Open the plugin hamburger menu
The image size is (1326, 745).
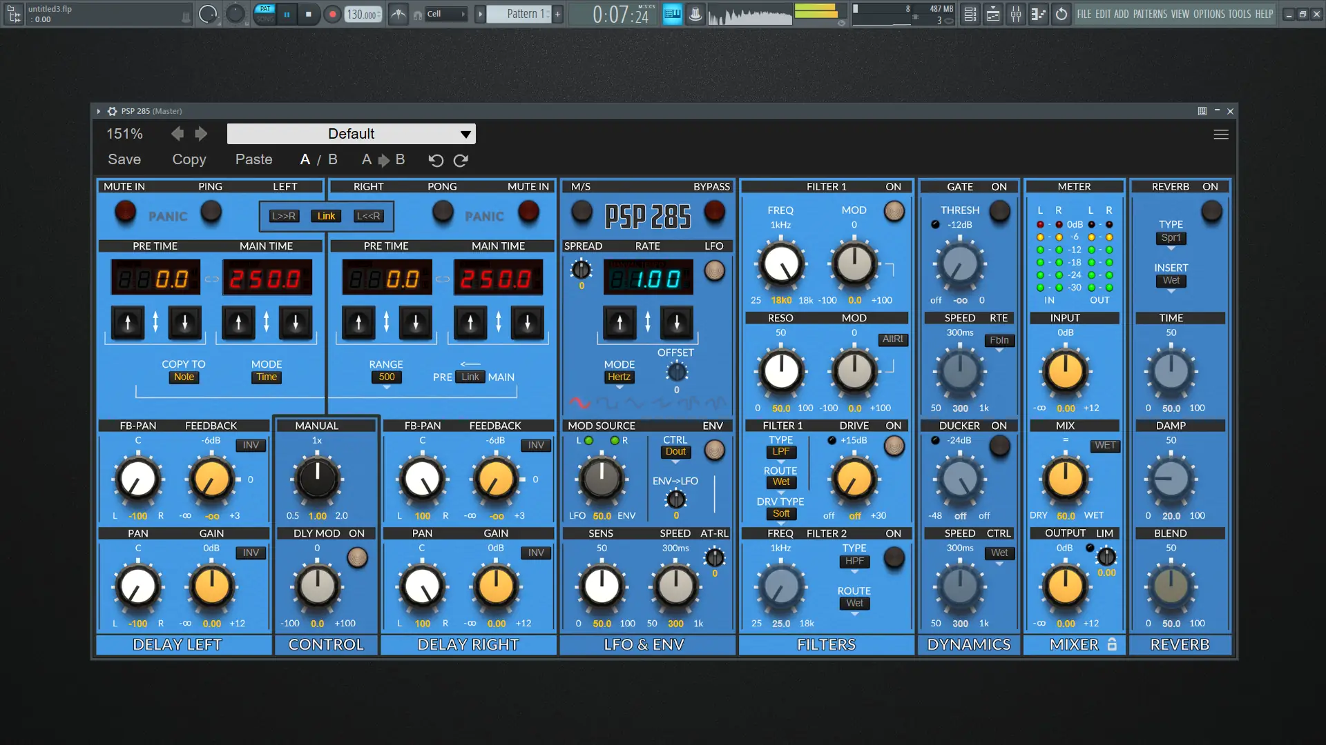(x=1221, y=134)
